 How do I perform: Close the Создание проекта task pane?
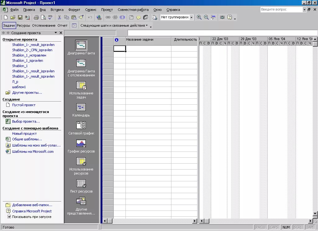click(x=61, y=33)
